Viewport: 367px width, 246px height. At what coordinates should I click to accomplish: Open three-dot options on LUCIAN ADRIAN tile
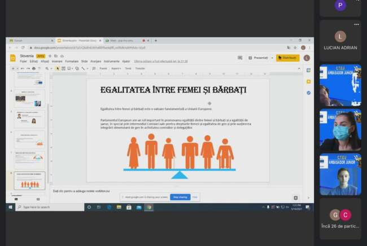click(x=356, y=25)
